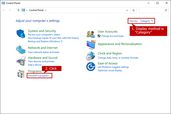
Task: Click the Network and Internet globe icon
Action: tap(21, 50)
